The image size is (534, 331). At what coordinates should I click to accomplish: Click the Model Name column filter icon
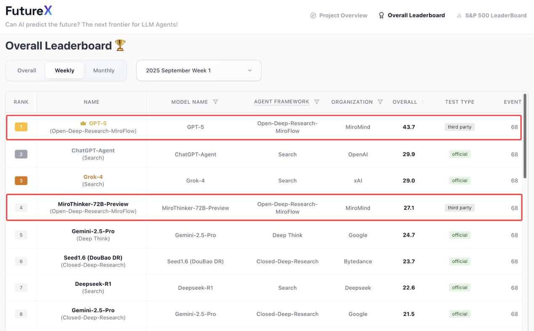pos(215,102)
